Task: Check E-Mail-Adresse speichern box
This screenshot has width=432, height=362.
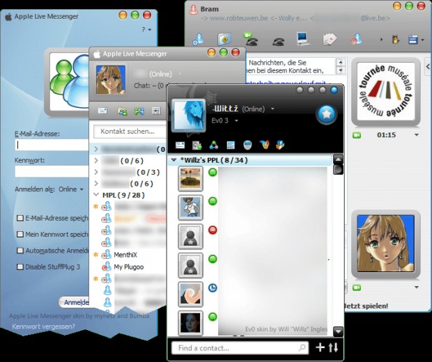Action: 20,218
